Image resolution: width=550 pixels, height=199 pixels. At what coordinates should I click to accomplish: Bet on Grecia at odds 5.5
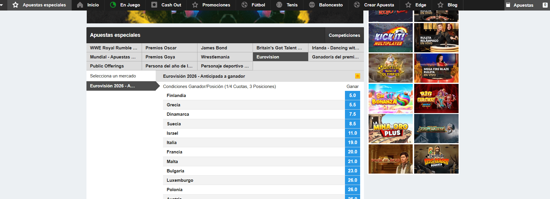coord(353,105)
